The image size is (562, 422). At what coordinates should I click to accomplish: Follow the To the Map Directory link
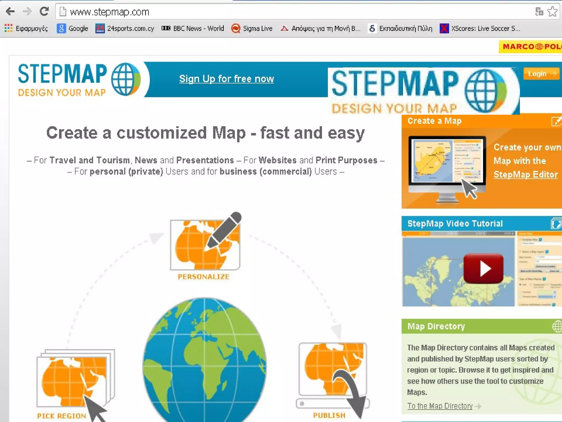[440, 406]
